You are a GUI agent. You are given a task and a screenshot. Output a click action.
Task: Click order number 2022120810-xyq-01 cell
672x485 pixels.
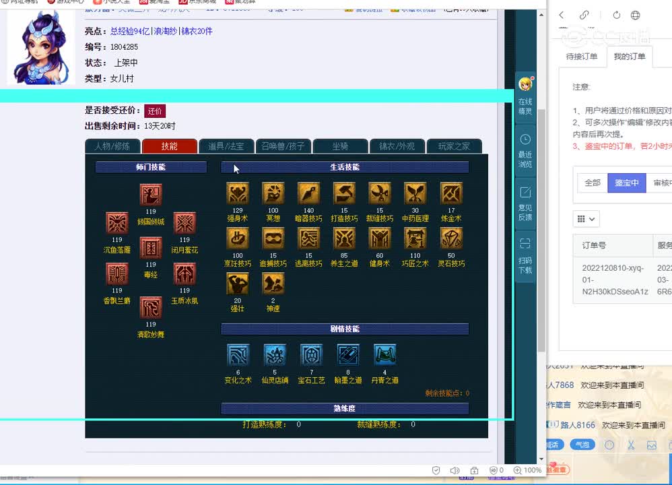click(x=613, y=280)
